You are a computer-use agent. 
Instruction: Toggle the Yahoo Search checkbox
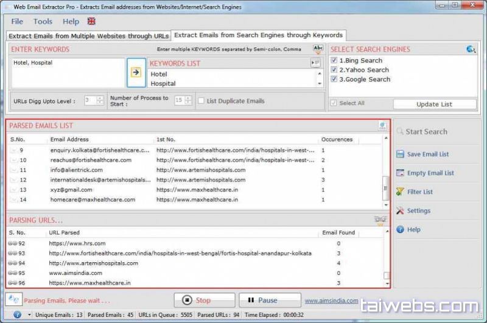334,70
